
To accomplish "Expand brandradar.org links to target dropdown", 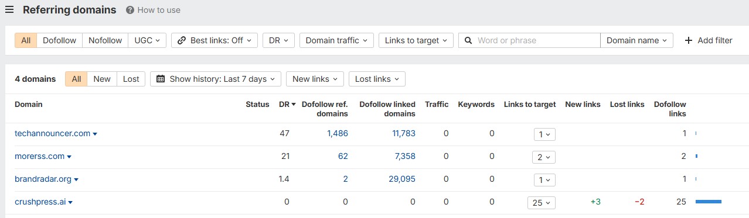I will (x=544, y=179).
